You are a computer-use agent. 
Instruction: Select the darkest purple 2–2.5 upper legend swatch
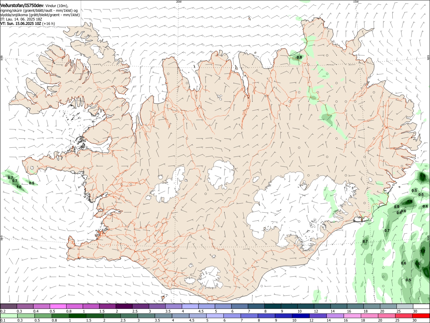click(124, 307)
